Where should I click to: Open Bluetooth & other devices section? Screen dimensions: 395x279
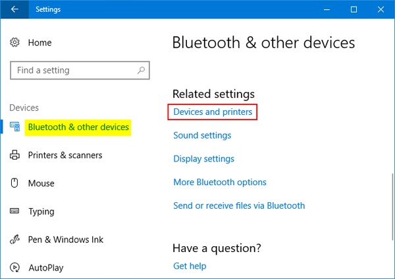click(x=78, y=127)
